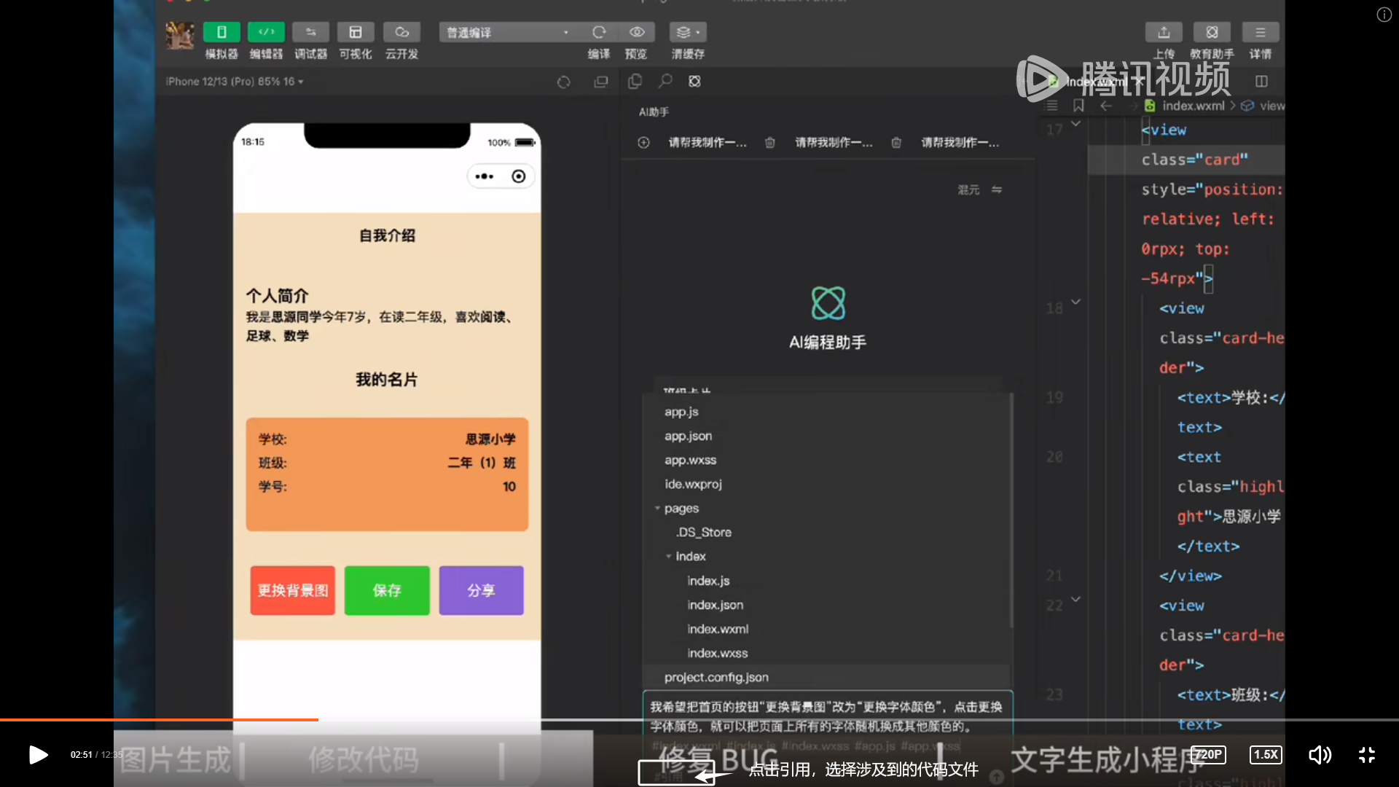Select the third 请帮我制作一... chat tab

pos(960,143)
